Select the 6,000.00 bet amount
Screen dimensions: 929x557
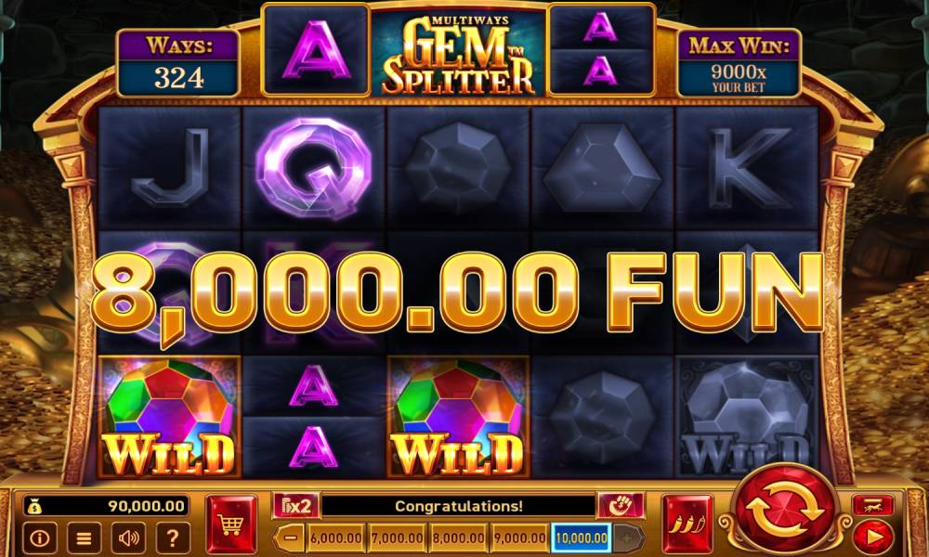(336, 538)
